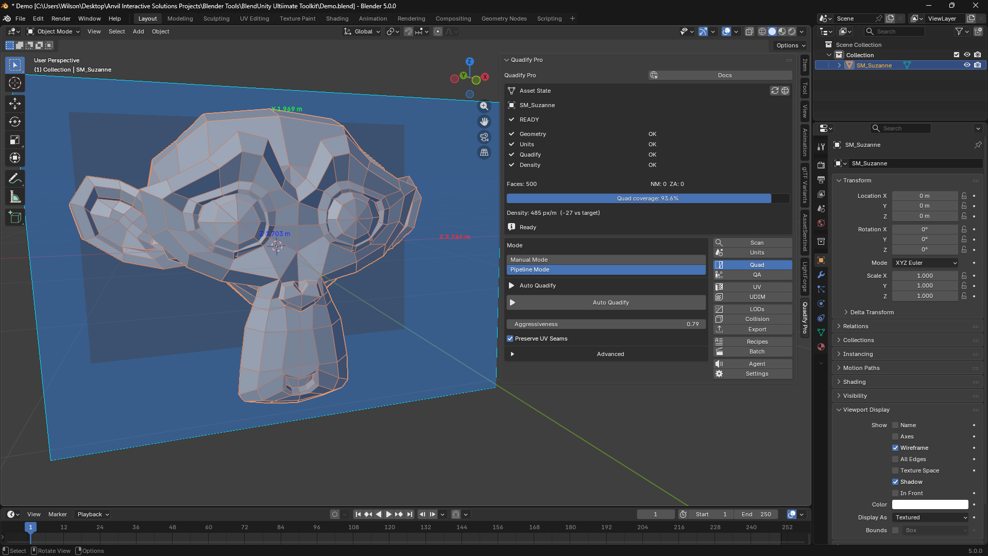Click the End frame field
Image resolution: width=988 pixels, height=556 pixels.
coord(757,514)
